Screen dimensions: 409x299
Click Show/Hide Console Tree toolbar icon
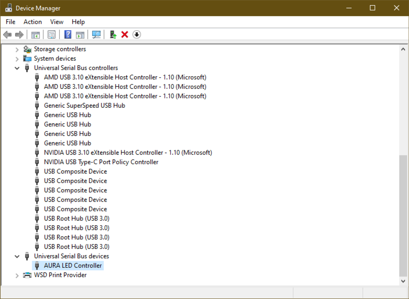click(x=36, y=34)
